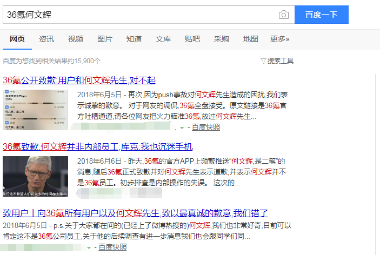380x255 pixels.
Task: Open the 视频 tab
Action: 76,39
